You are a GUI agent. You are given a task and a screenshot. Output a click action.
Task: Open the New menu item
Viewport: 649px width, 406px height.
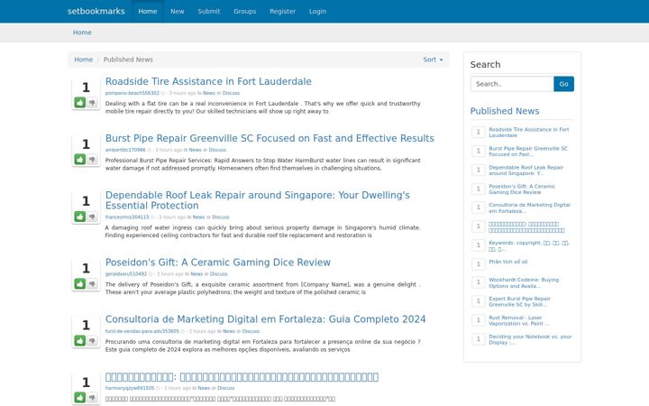click(x=178, y=11)
